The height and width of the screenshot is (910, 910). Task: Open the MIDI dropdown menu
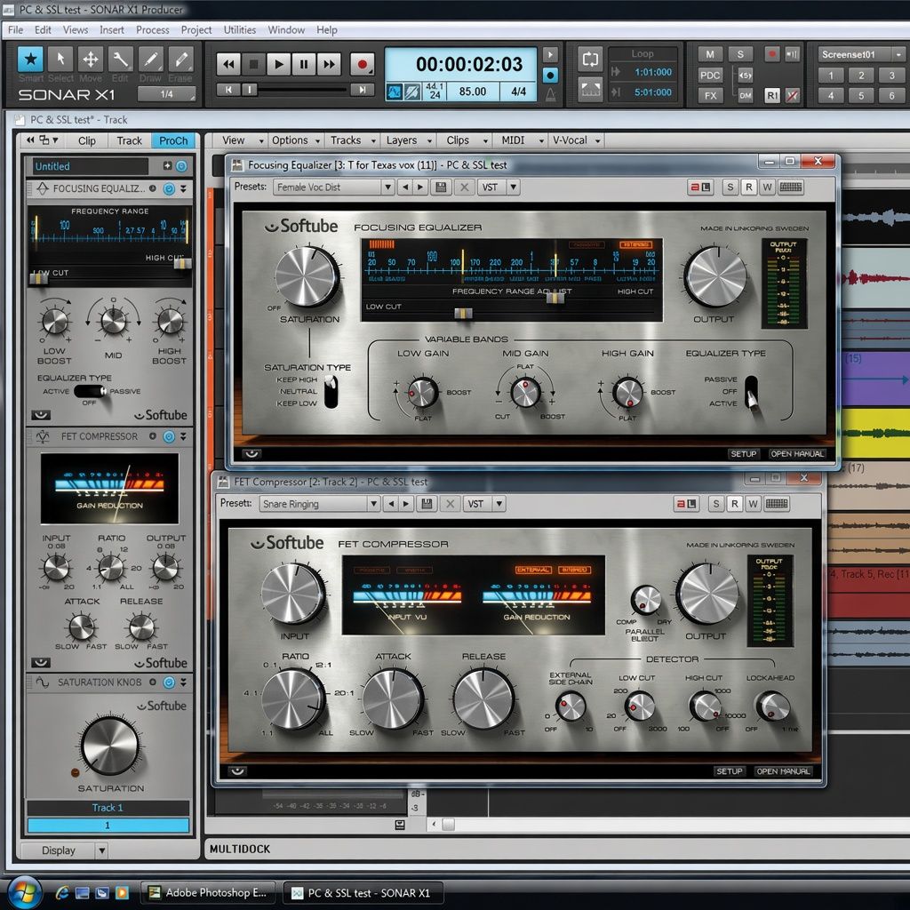522,140
